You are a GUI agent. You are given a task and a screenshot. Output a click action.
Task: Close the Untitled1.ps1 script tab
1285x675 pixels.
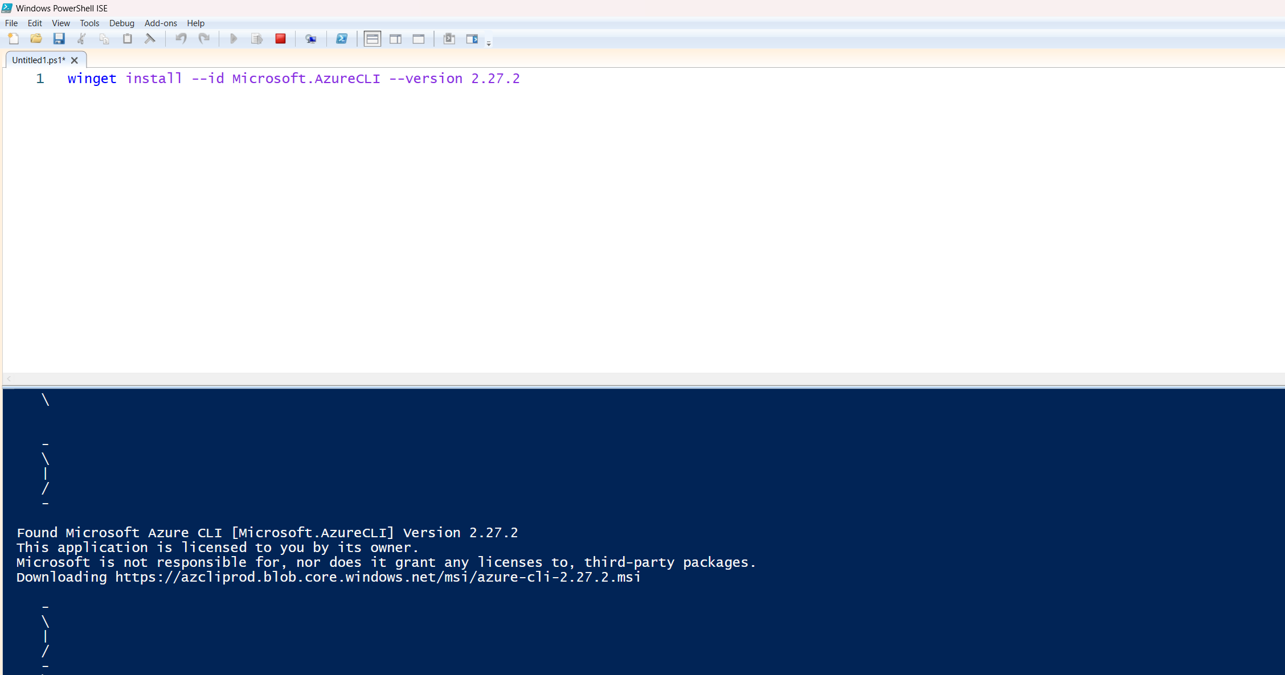75,60
